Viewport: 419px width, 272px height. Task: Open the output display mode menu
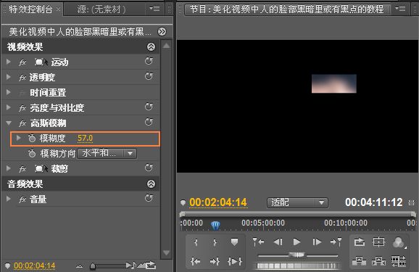(399, 242)
